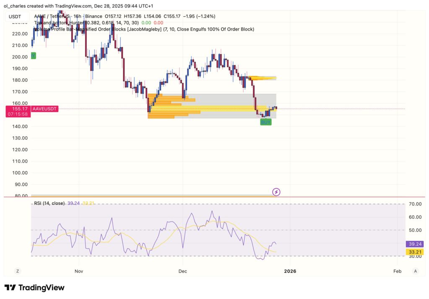Click the partial green signal label near 200
Screen dimensions: 429x299
[34, 56]
